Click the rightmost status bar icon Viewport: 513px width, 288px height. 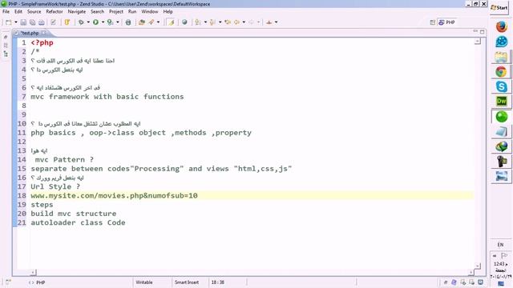click(x=480, y=282)
